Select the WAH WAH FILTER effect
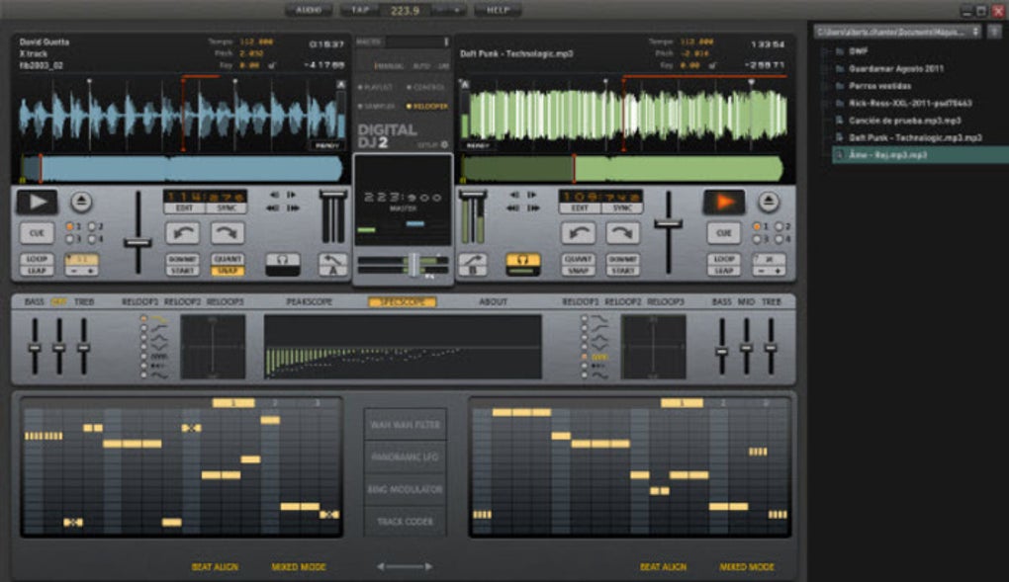 coord(405,425)
